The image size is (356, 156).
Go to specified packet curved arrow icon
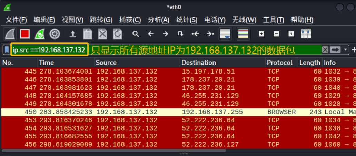(x=180, y=34)
